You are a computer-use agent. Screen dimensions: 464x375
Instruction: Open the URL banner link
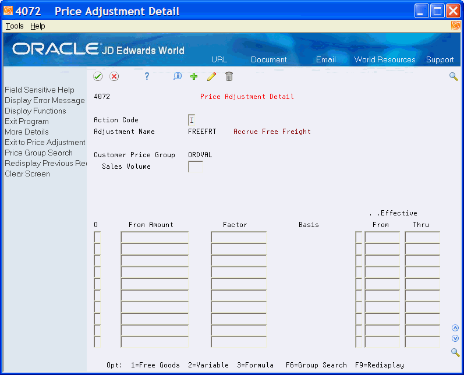[219, 59]
